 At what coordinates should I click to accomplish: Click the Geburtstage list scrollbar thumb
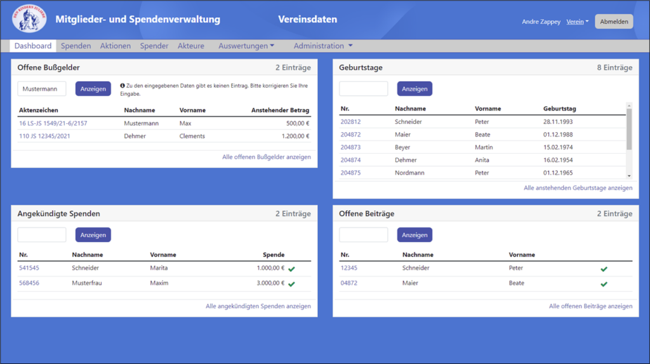coord(629,129)
